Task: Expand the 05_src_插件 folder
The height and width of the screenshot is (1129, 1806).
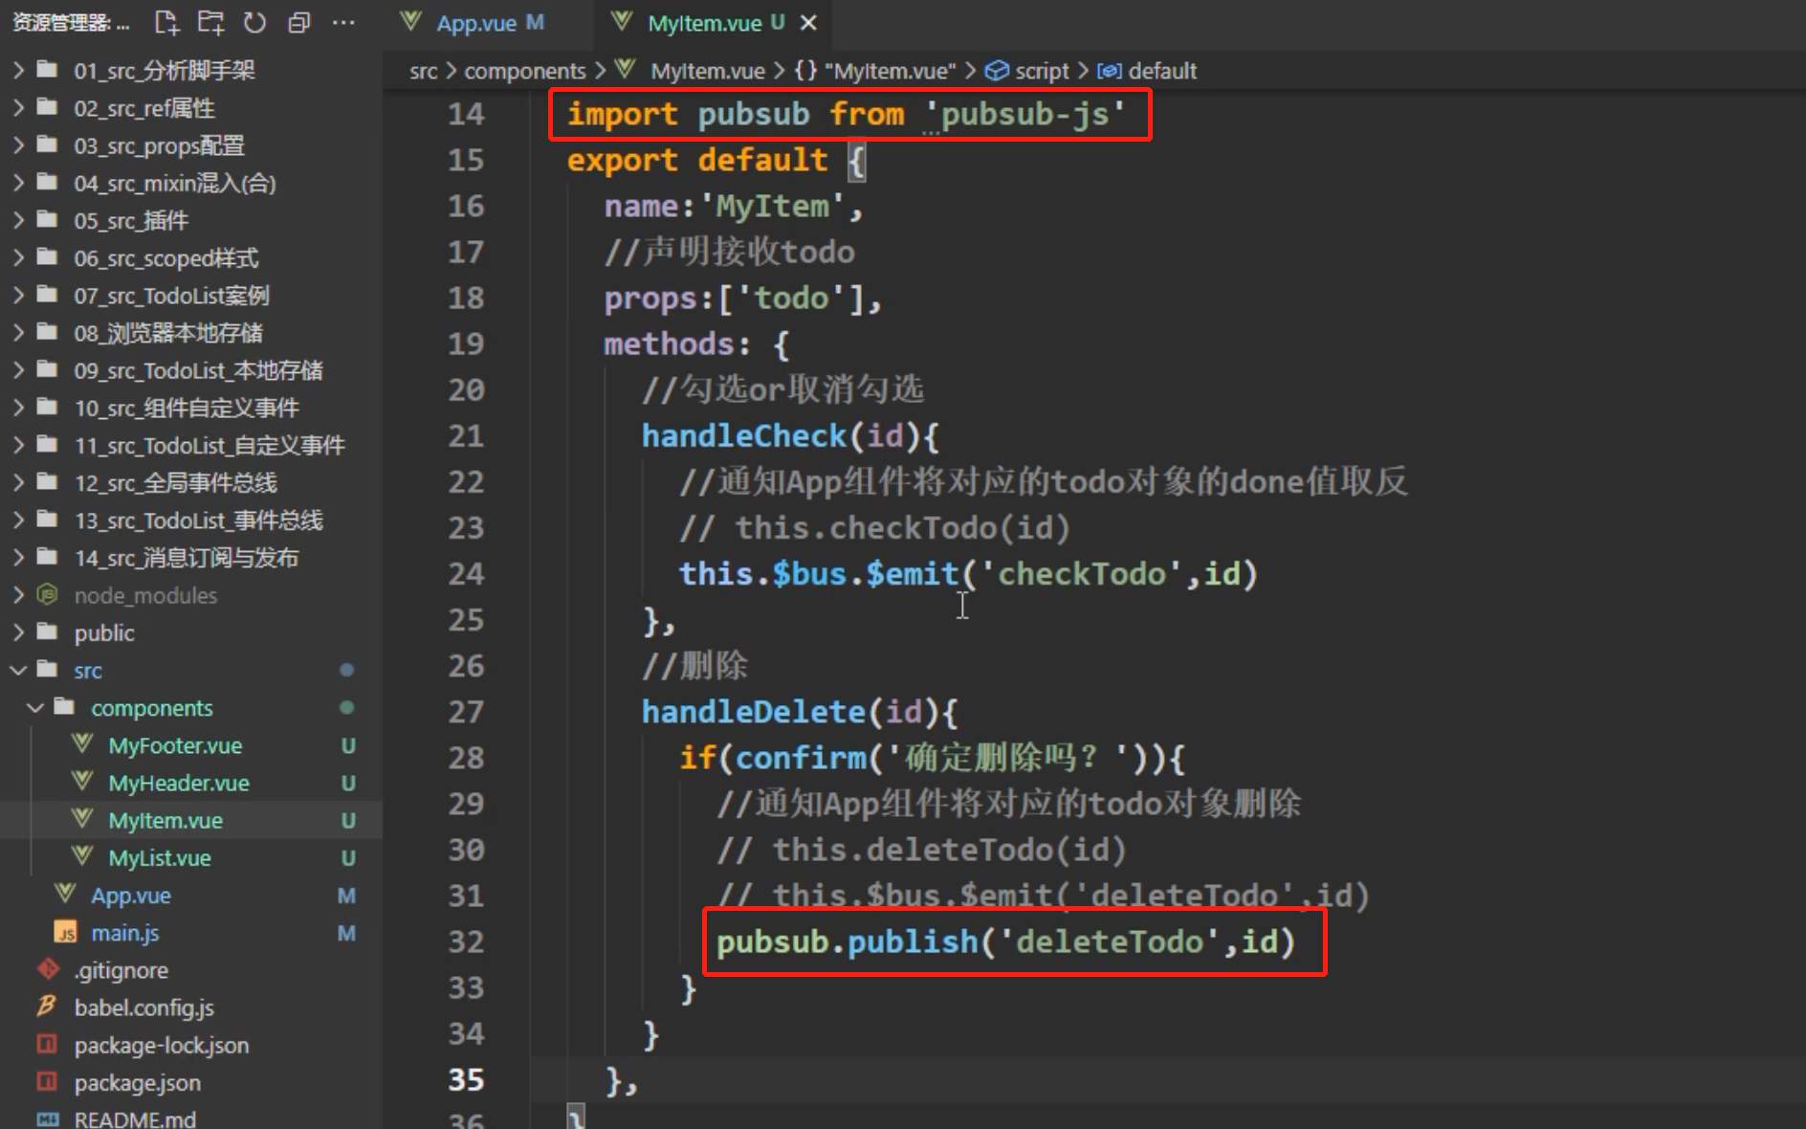Action: (18, 220)
